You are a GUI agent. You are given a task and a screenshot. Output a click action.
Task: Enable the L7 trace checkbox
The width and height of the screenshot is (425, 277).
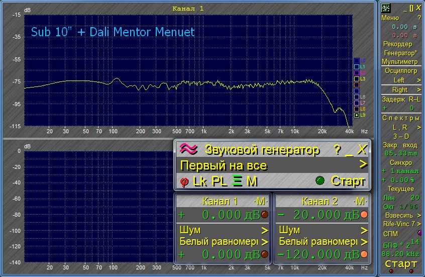(357, 103)
